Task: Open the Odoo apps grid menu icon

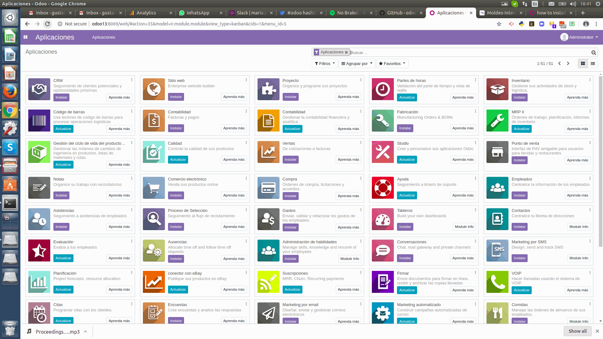Action: pos(25,37)
